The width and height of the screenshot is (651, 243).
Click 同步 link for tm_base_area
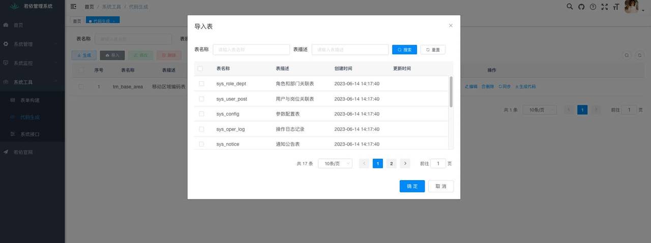pyautogui.click(x=505, y=87)
